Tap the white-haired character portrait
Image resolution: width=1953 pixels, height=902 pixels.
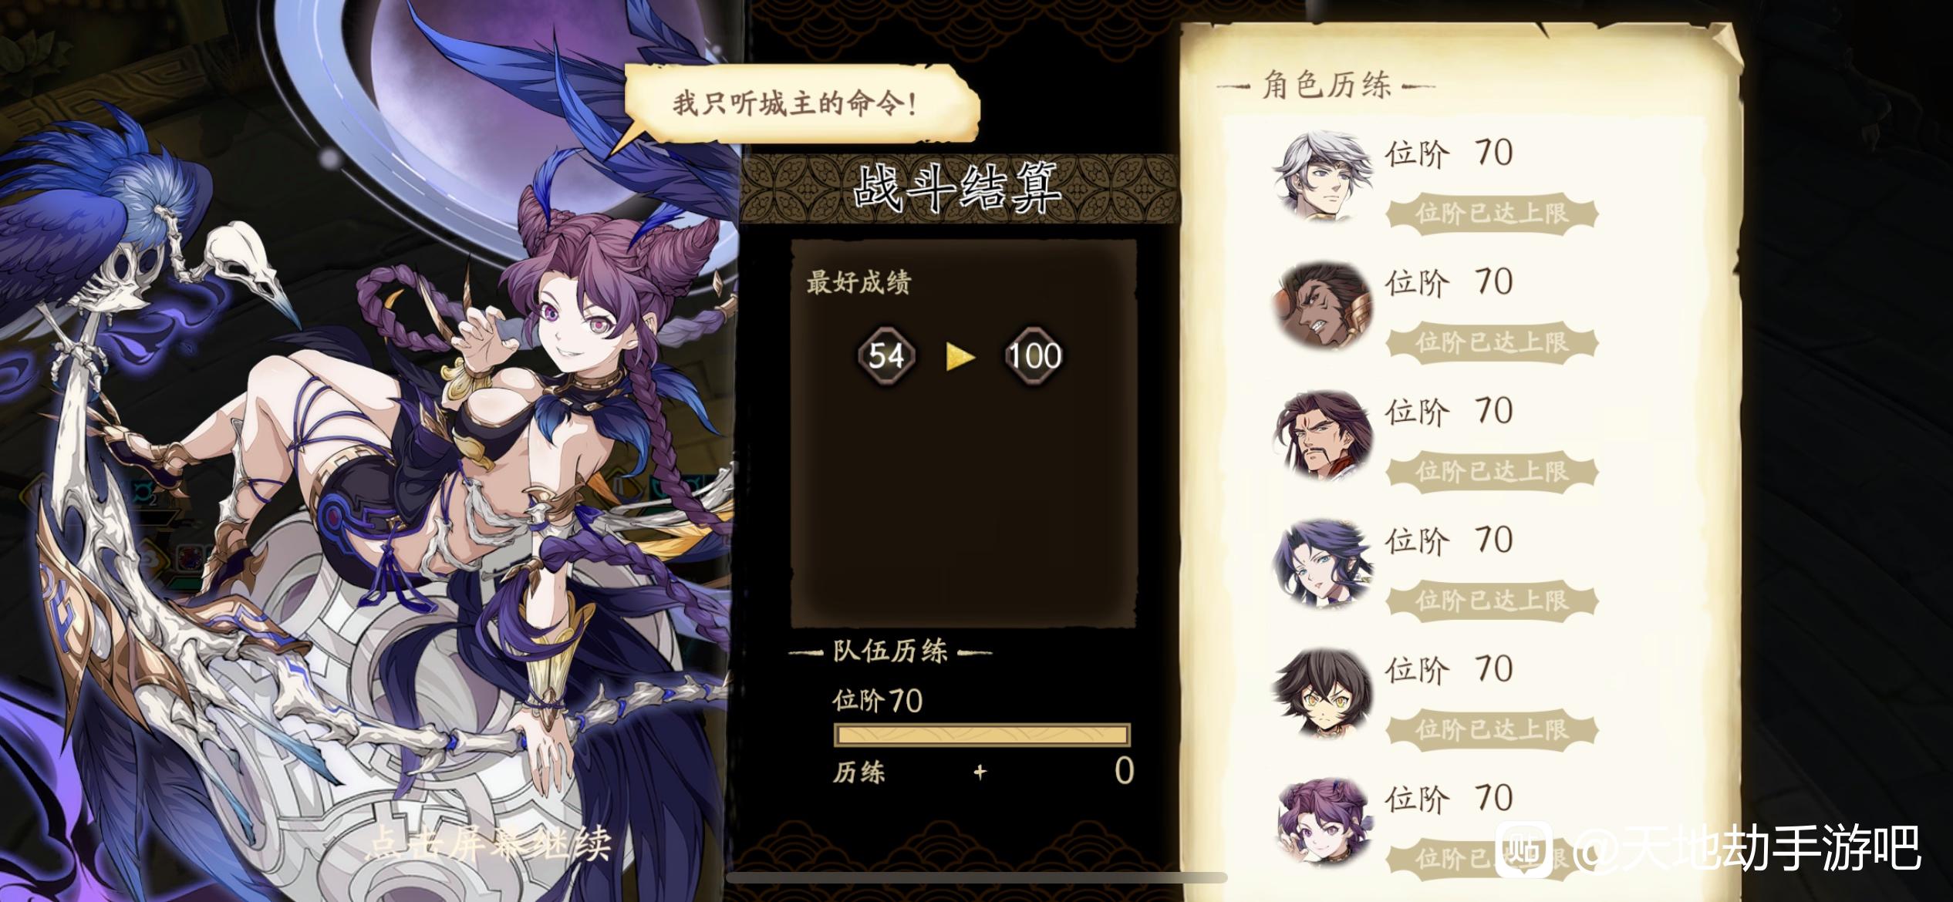pos(1322,176)
